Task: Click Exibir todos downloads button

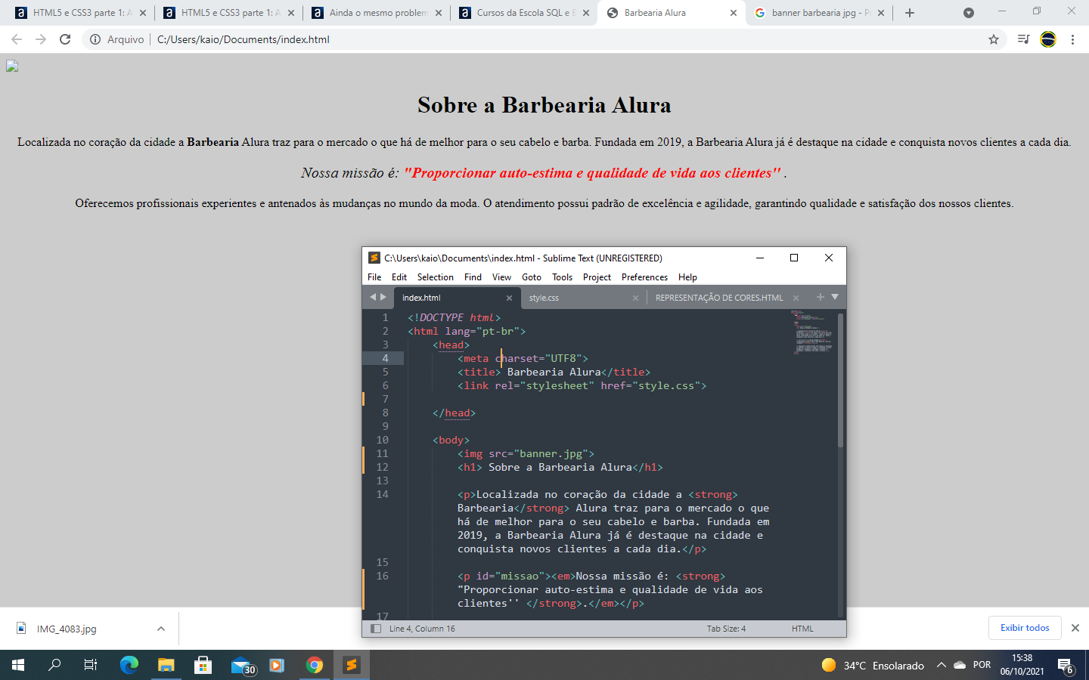Action: [x=1025, y=628]
